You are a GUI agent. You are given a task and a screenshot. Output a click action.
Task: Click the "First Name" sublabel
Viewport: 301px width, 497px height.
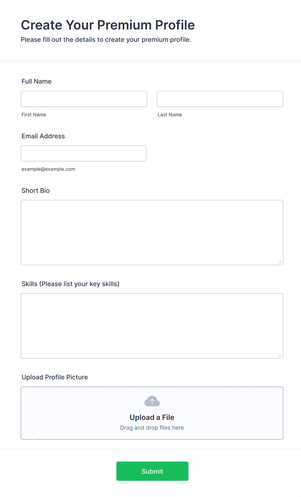[x=34, y=115]
